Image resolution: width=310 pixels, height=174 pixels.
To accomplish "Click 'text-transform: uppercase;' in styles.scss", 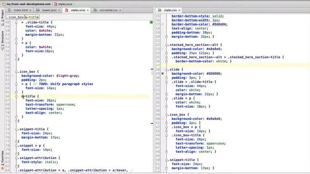I will pos(50,104).
